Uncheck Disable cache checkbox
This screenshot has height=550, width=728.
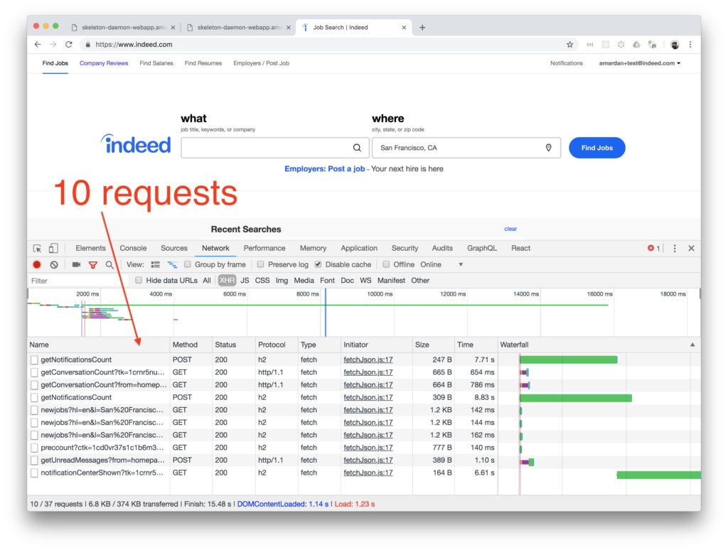[x=318, y=264]
